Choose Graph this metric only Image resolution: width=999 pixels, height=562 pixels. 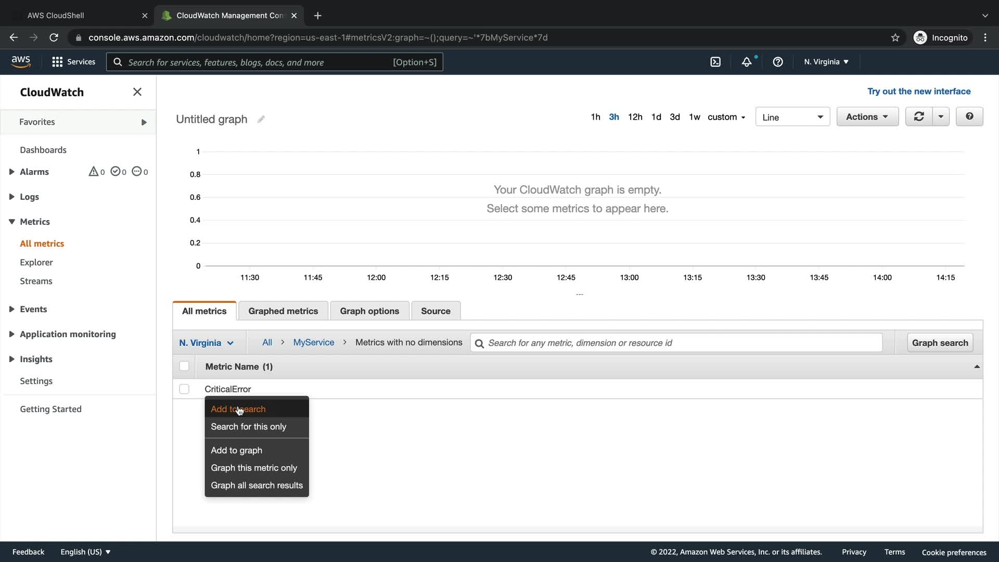[x=254, y=468]
